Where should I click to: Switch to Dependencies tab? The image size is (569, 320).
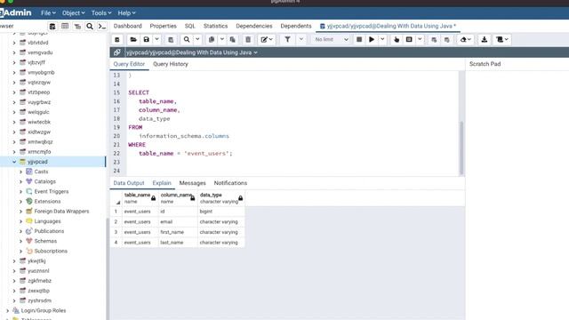254,26
